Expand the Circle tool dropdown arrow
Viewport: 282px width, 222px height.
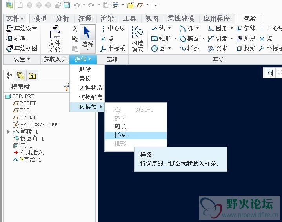pyautogui.click(x=169, y=48)
